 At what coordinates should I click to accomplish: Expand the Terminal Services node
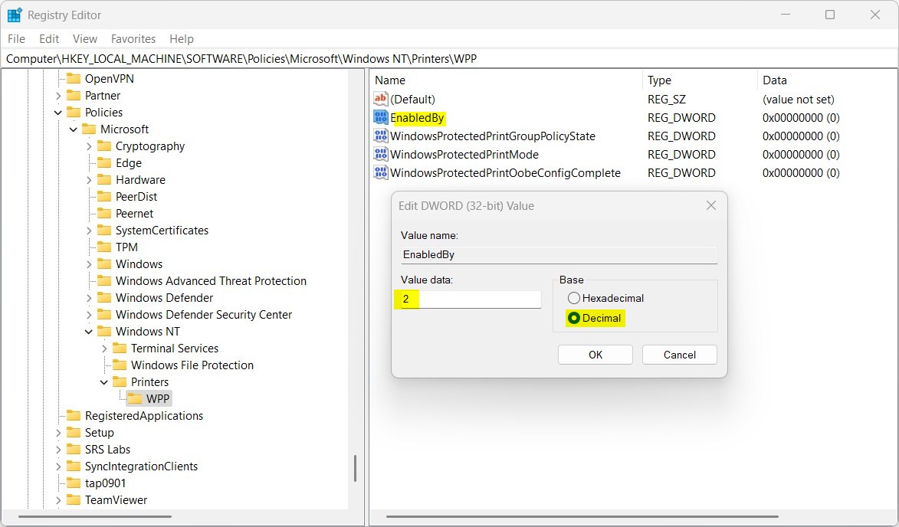105,348
